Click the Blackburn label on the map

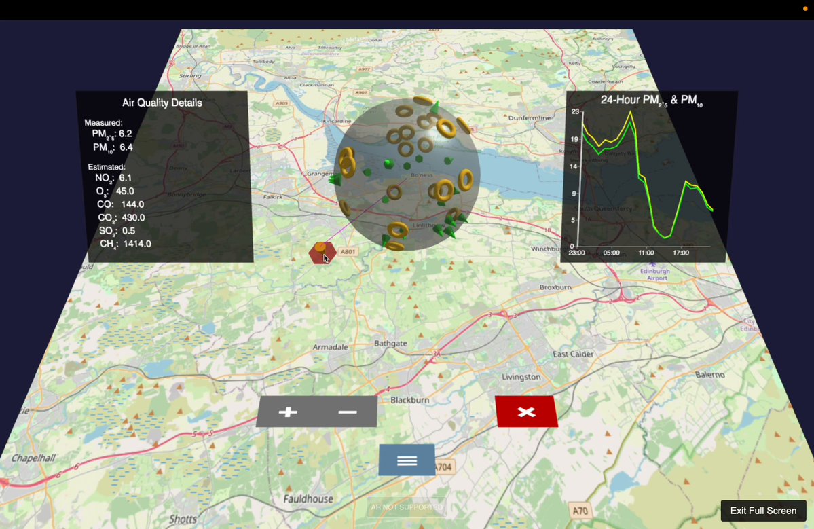(x=409, y=400)
